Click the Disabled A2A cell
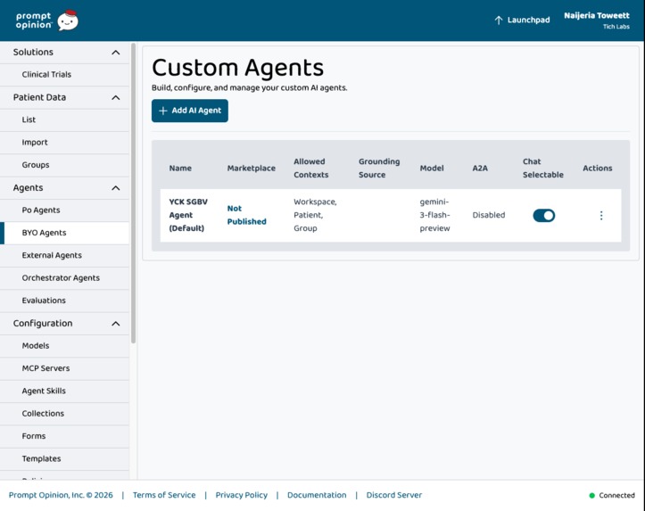Viewport: 645px width, 511px height. click(x=489, y=215)
